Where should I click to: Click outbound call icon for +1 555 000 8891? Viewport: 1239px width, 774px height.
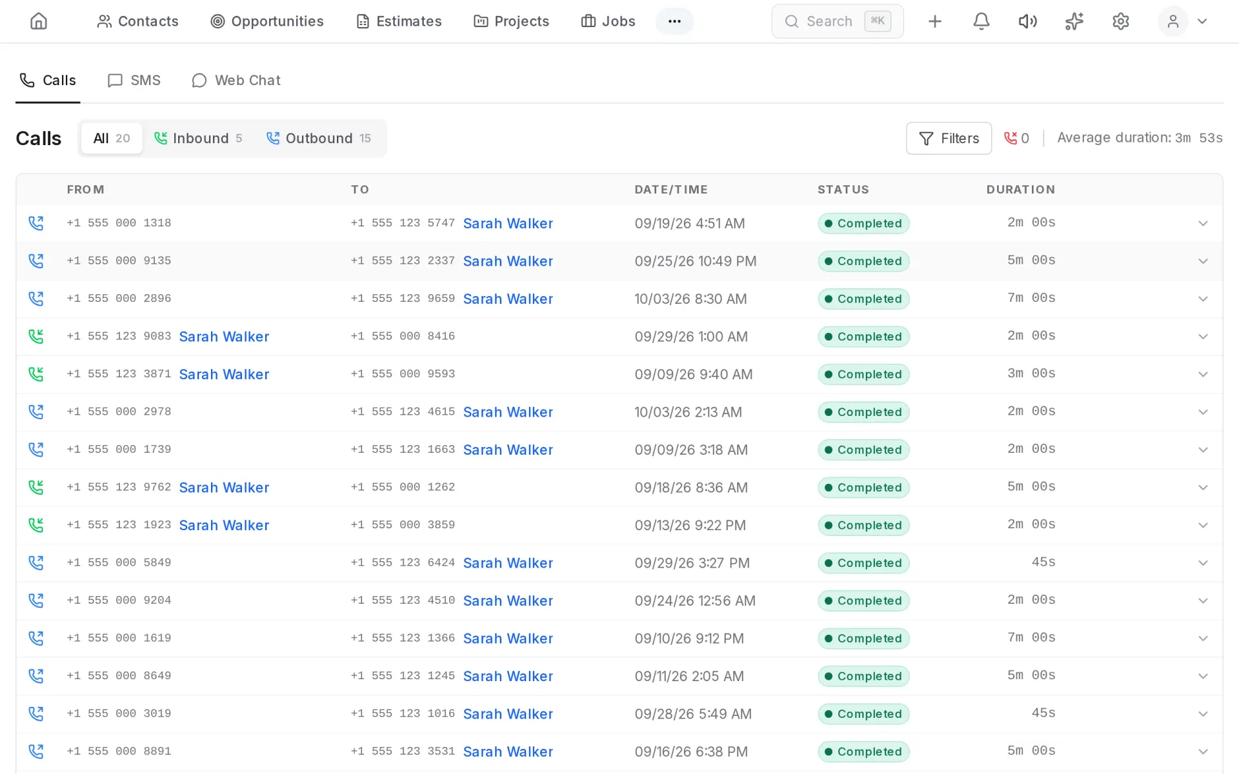click(x=36, y=751)
